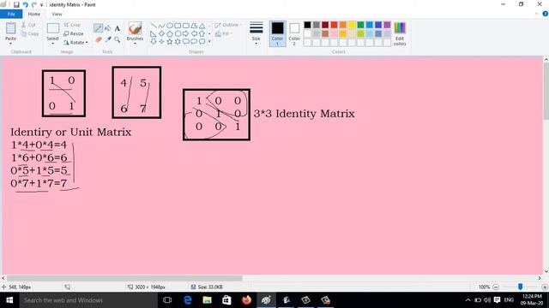Screen dimensions: 549x308
Task: Expand the Shapes gallery with bottom arrow
Action: coord(209,42)
